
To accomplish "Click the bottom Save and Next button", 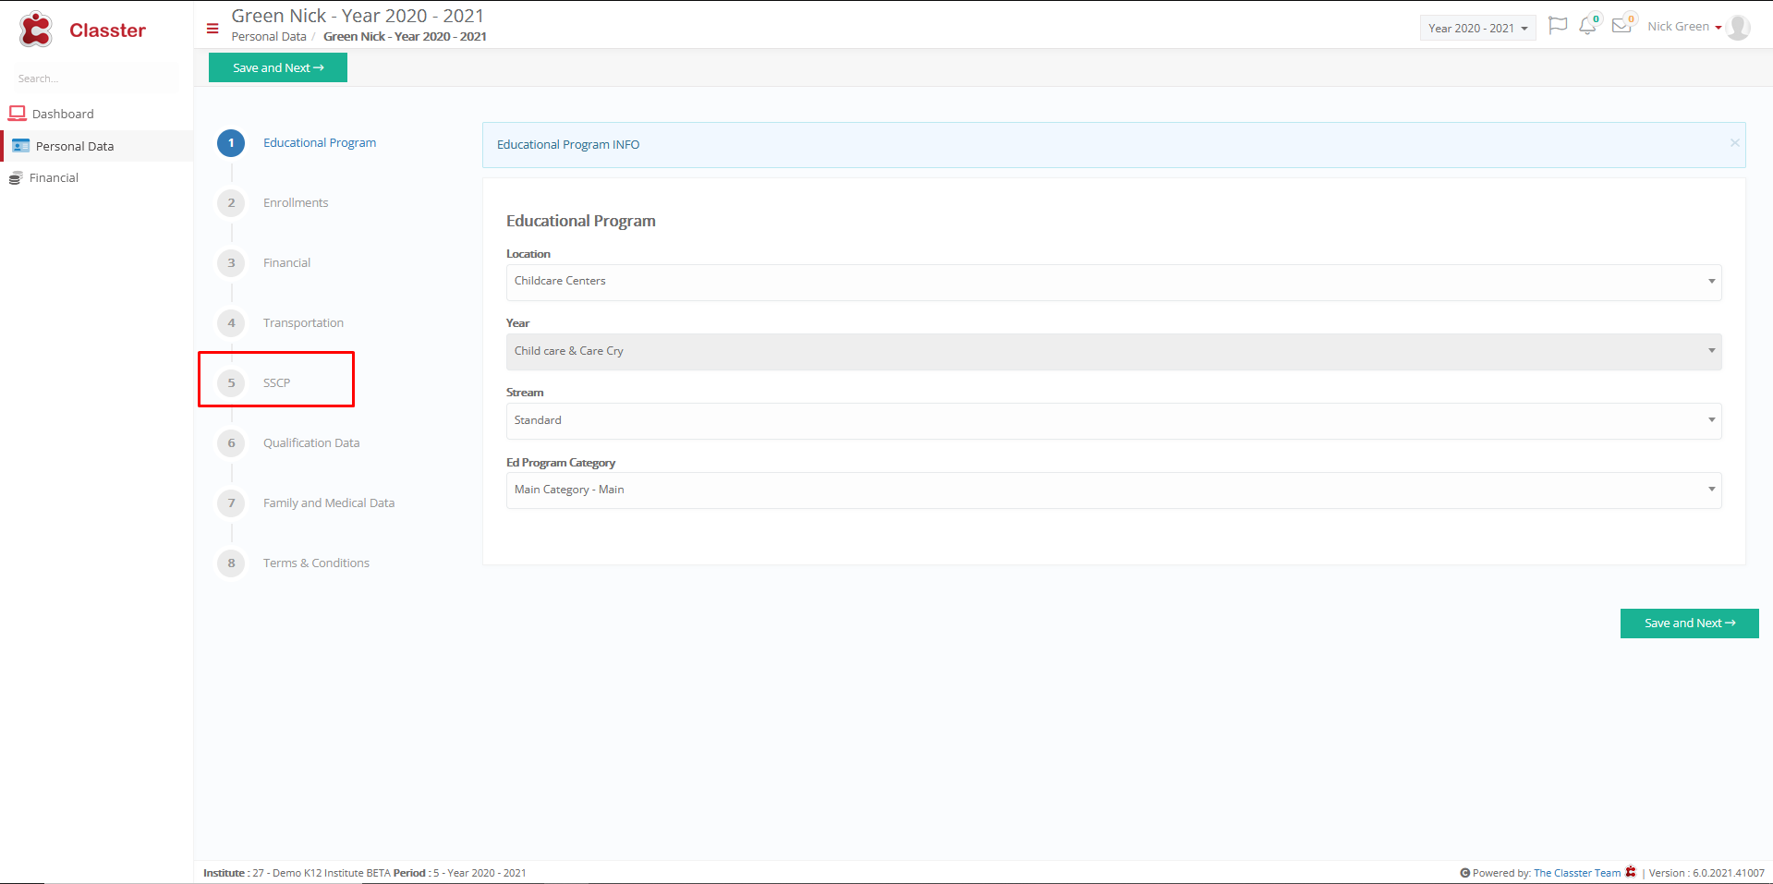I will (x=1689, y=624).
